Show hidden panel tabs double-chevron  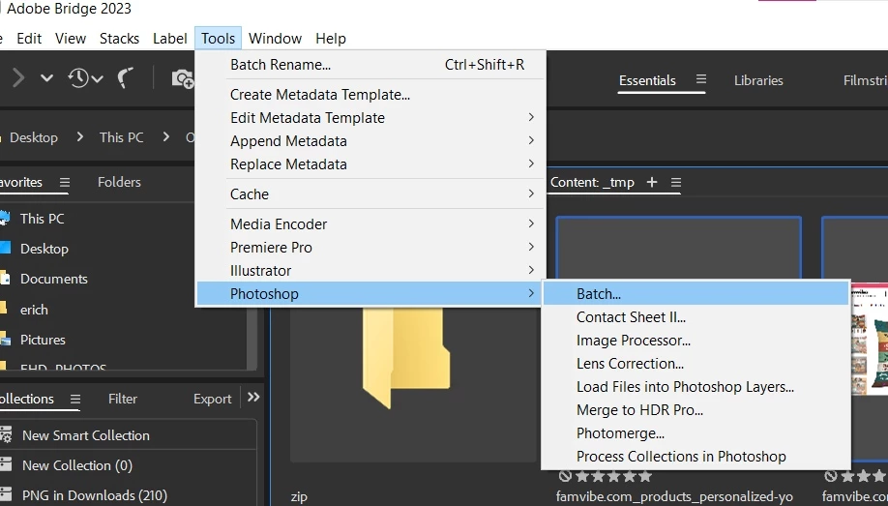coord(253,398)
